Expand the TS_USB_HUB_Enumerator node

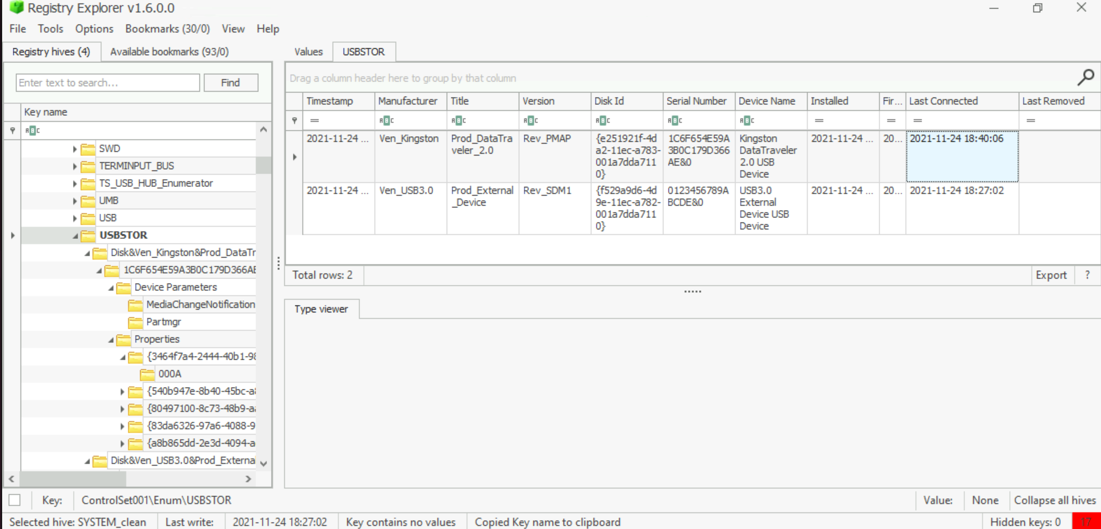(x=75, y=184)
